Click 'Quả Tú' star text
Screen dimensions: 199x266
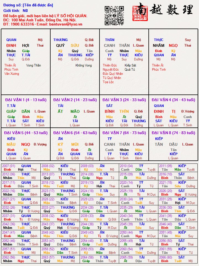pos(130,69)
